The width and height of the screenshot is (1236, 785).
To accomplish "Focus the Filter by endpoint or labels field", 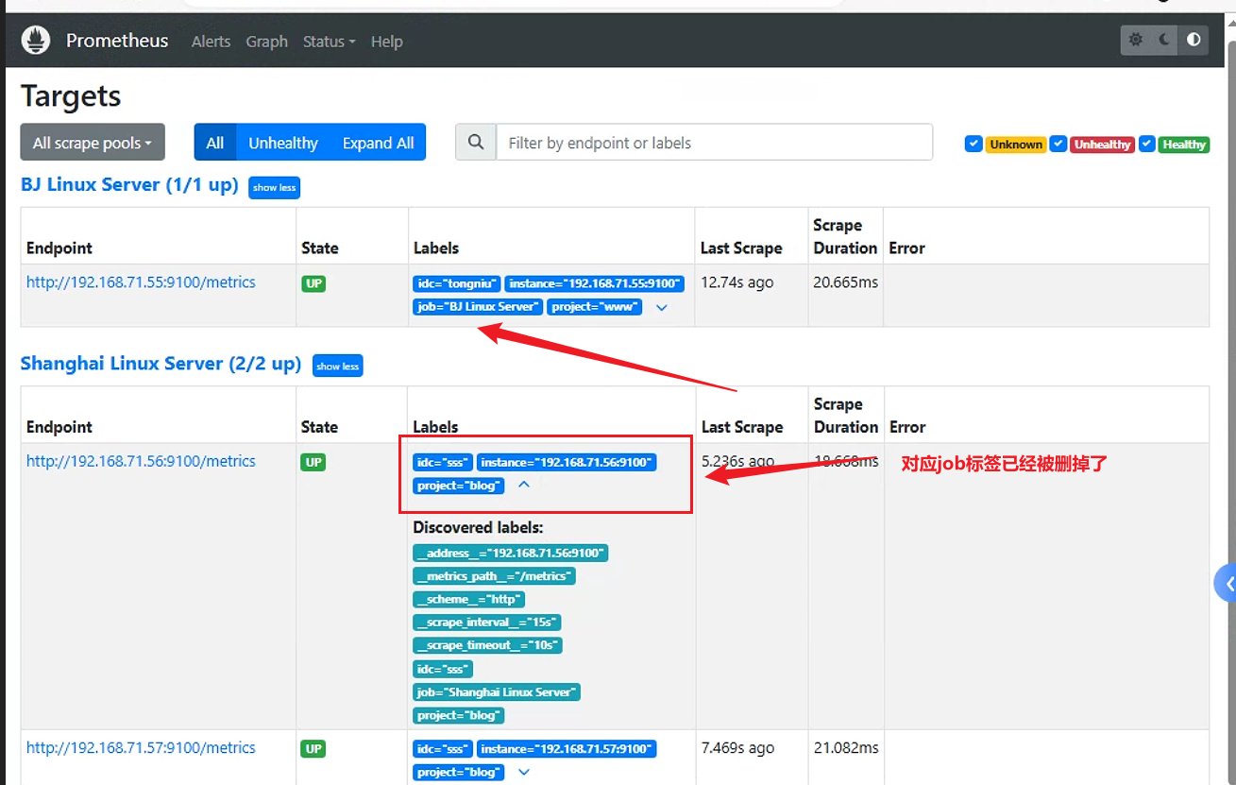I will tap(714, 143).
